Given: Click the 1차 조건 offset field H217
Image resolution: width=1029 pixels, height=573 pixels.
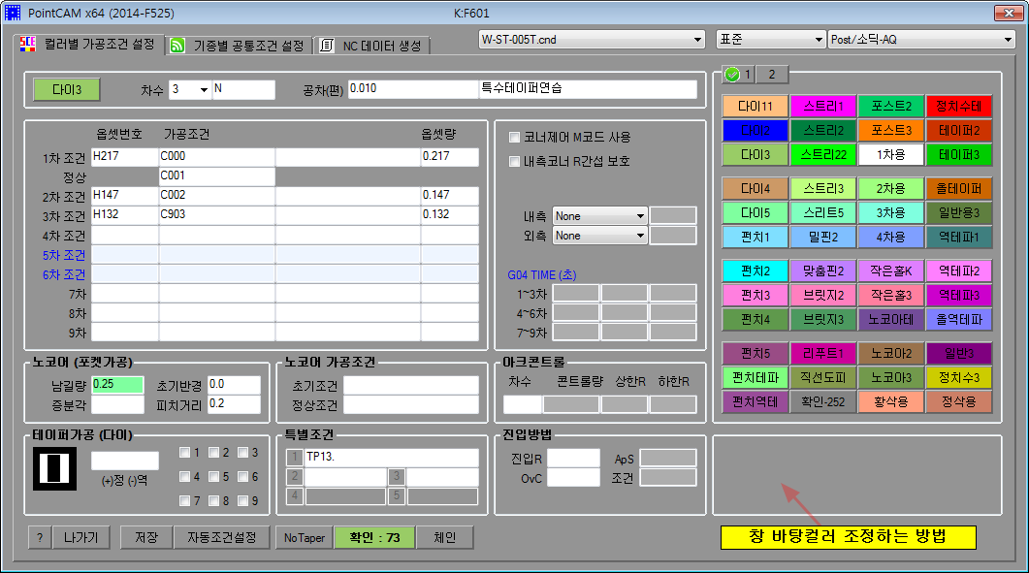Looking at the screenshot, I should click(x=125, y=157).
